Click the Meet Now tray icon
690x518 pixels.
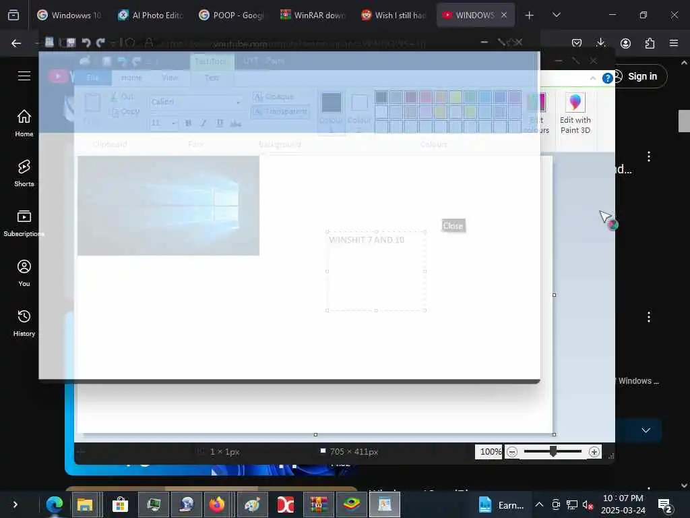556,505
